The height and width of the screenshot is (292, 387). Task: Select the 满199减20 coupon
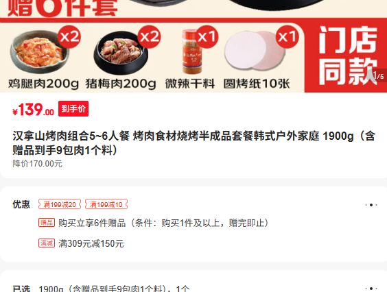tap(60, 204)
